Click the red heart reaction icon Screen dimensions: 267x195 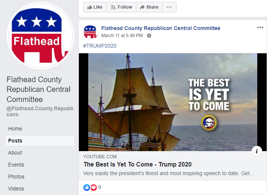93,187
